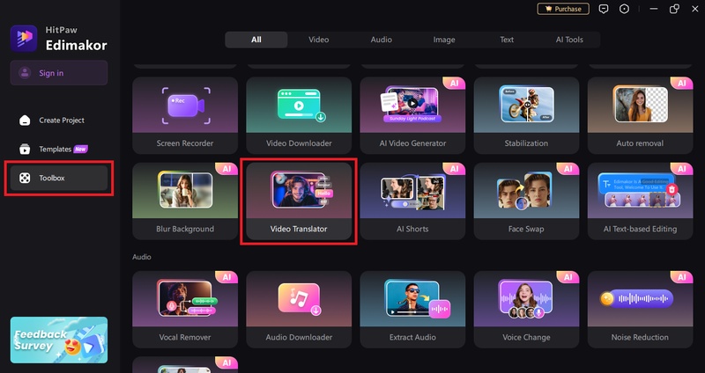Screen dimensions: 705x373
Task: Open the Vocal Remover tool
Action: tap(185, 309)
